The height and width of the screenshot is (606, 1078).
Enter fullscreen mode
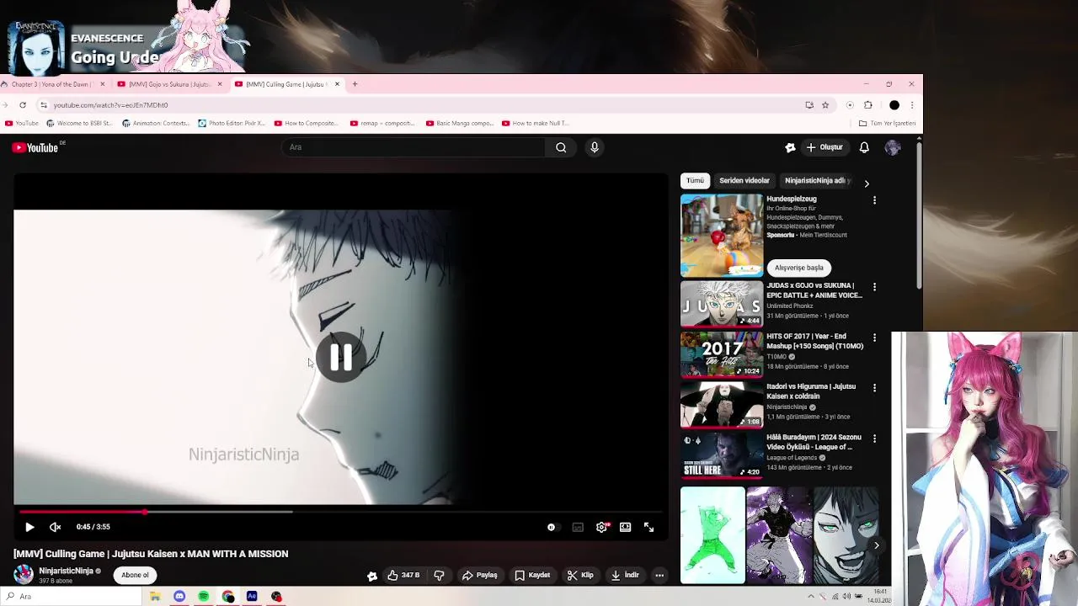[x=648, y=527]
